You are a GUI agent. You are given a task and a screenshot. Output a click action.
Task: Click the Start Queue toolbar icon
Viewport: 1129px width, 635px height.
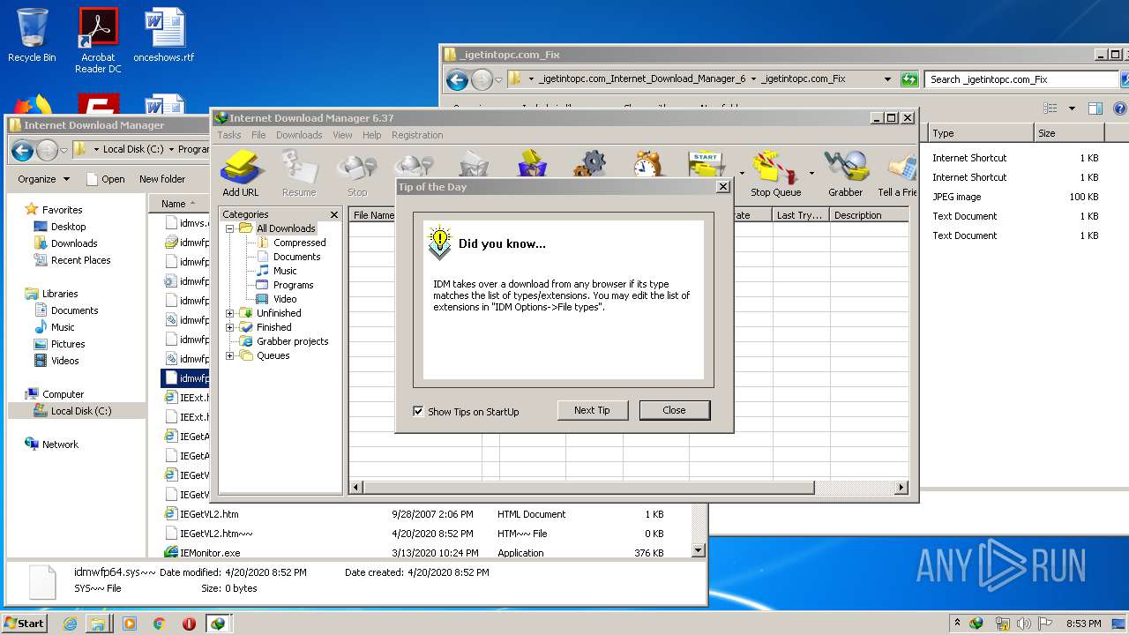click(x=707, y=164)
